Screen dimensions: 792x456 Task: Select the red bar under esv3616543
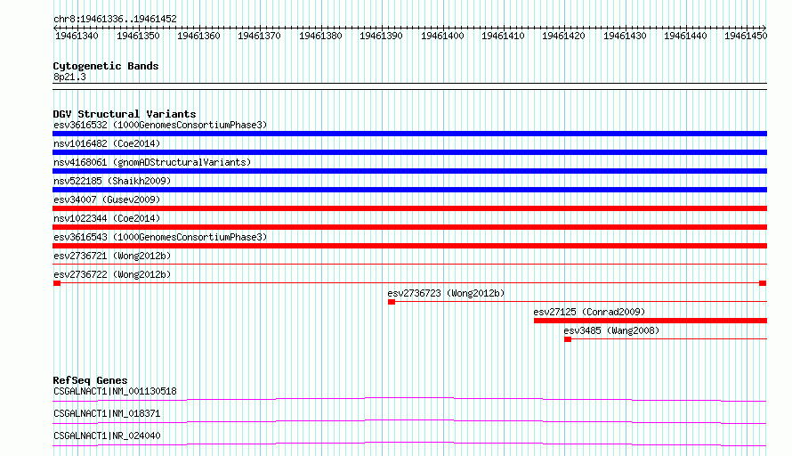pyautogui.click(x=409, y=246)
